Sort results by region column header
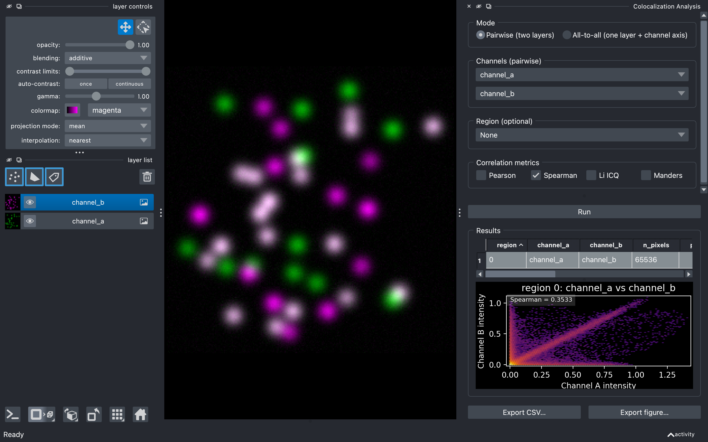Viewport: 708px width, 442px height. [x=506, y=245]
